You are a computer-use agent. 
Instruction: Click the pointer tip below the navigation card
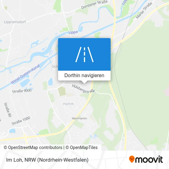pos(84,82)
